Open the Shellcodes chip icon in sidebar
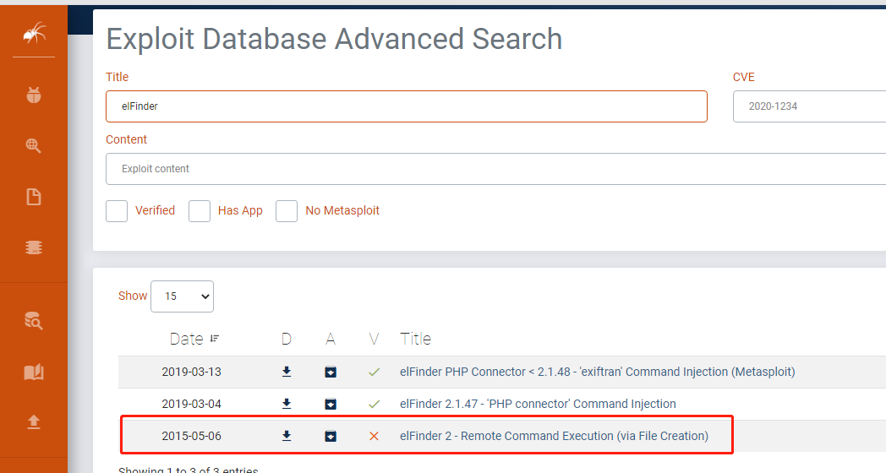The width and height of the screenshot is (886, 473). pyautogui.click(x=34, y=247)
